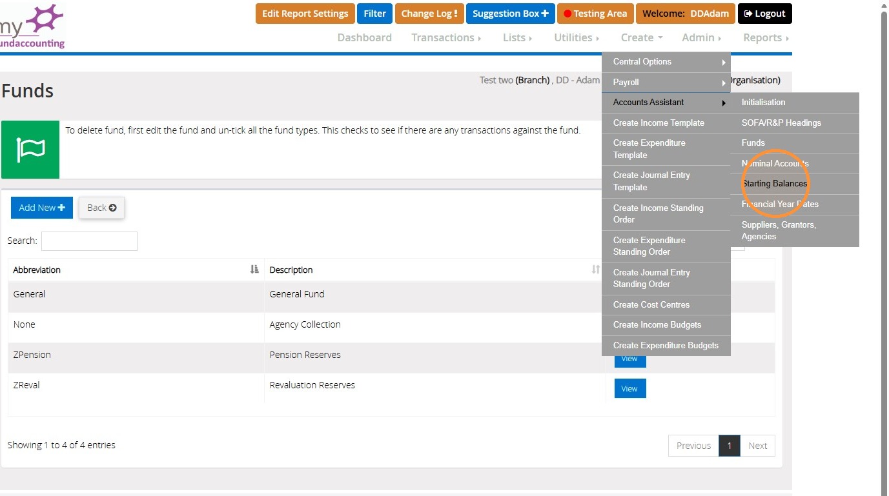Image resolution: width=889 pixels, height=496 pixels.
Task: Choose Funds in the Accounts Assistant submenu
Action: coord(795,143)
